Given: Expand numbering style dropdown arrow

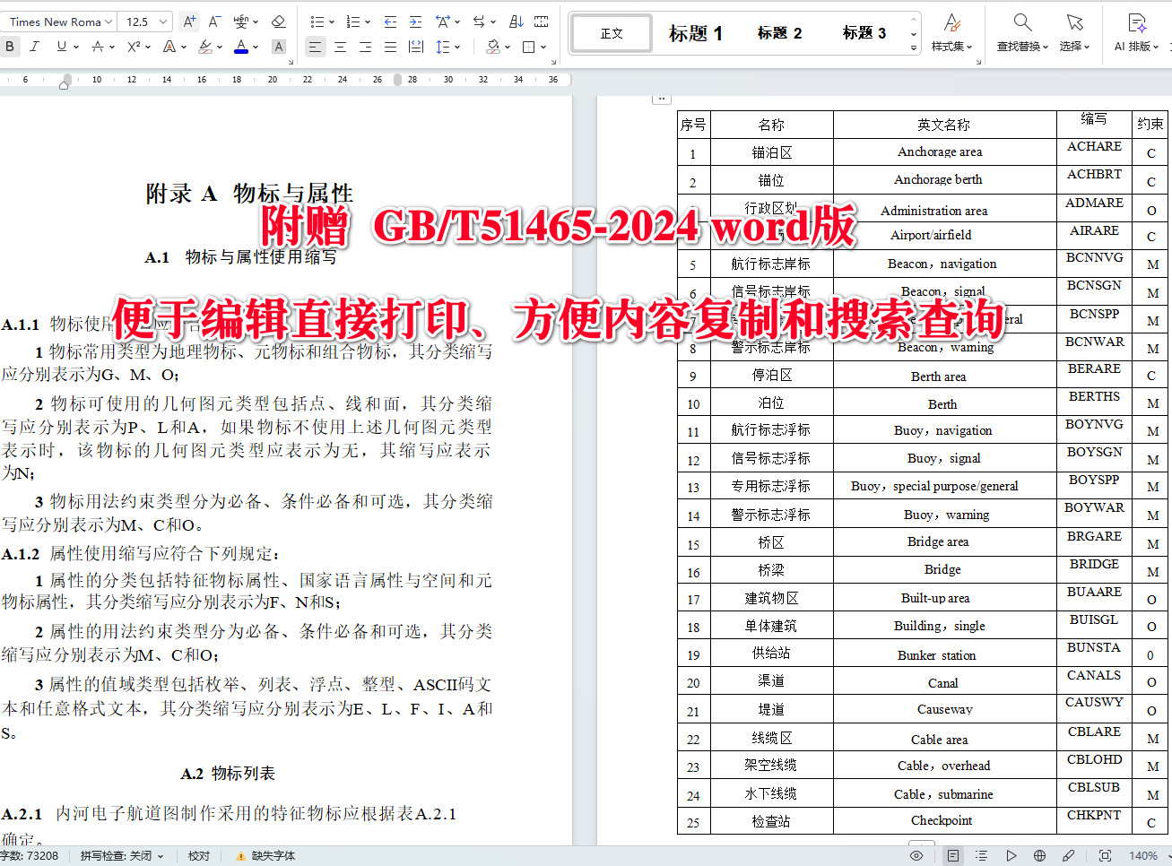Looking at the screenshot, I should click(367, 22).
